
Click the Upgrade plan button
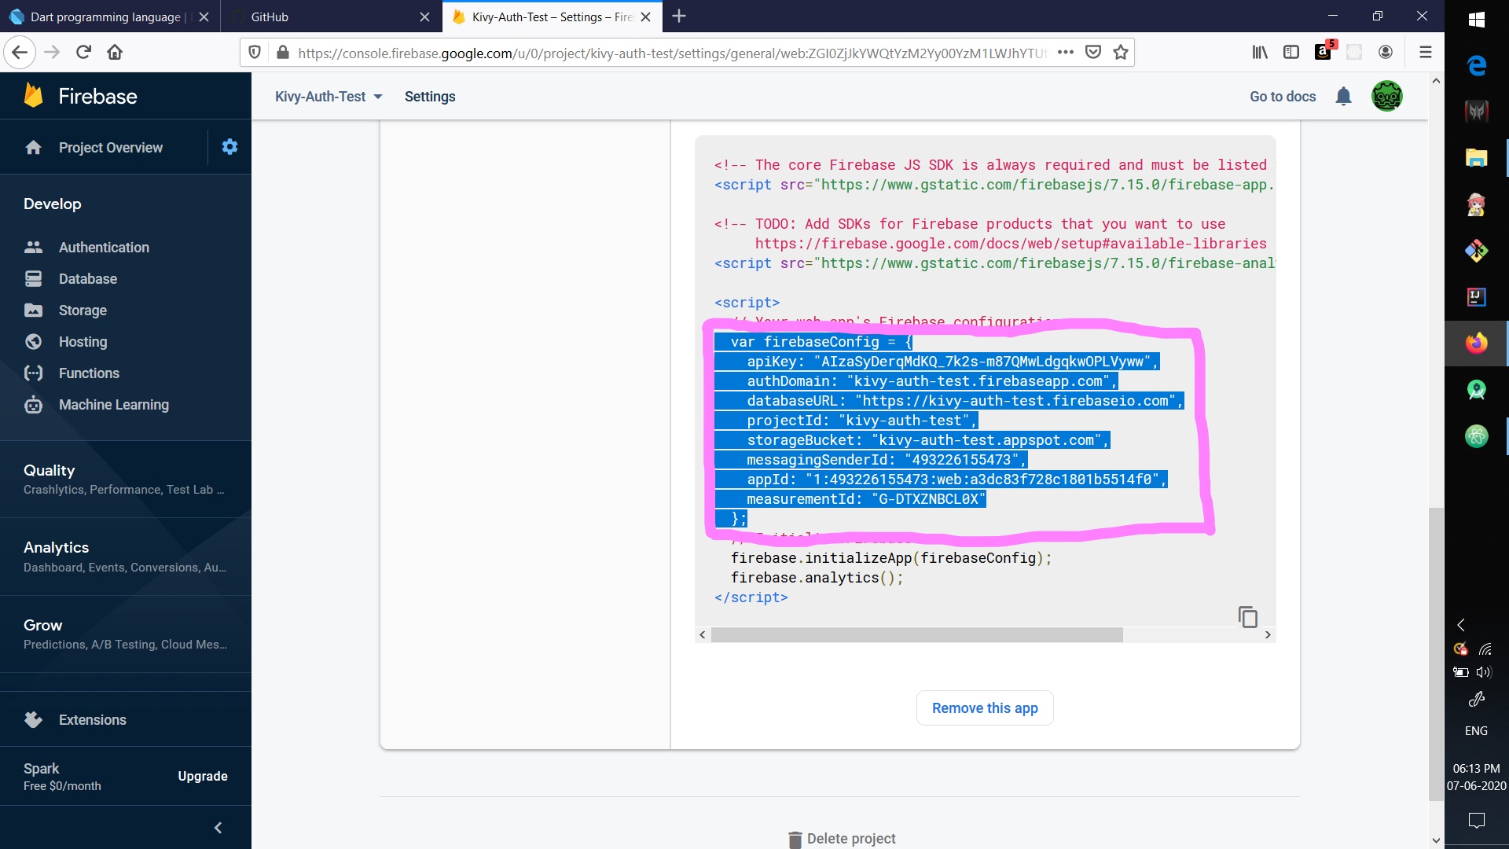203,777
